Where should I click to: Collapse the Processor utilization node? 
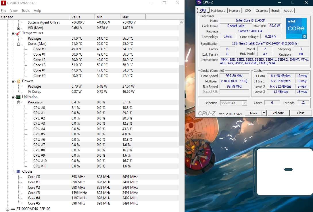19,103
